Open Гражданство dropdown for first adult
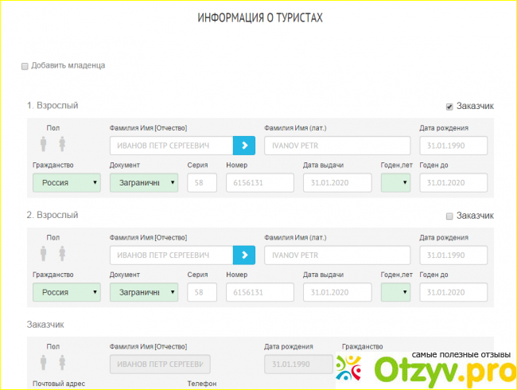 coord(66,182)
